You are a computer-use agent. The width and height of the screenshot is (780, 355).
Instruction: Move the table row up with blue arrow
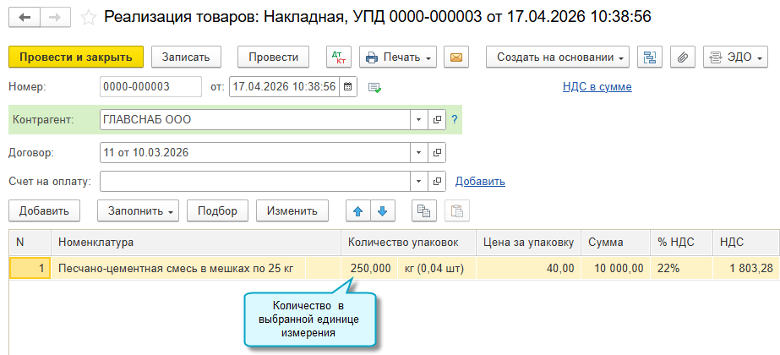point(357,210)
